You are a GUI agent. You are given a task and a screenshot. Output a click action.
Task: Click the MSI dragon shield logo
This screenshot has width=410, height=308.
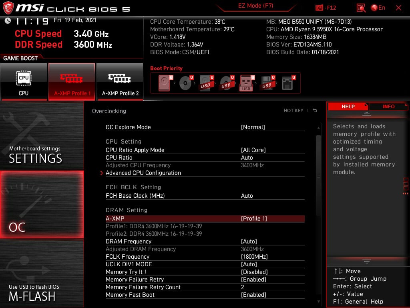coord(8,8)
